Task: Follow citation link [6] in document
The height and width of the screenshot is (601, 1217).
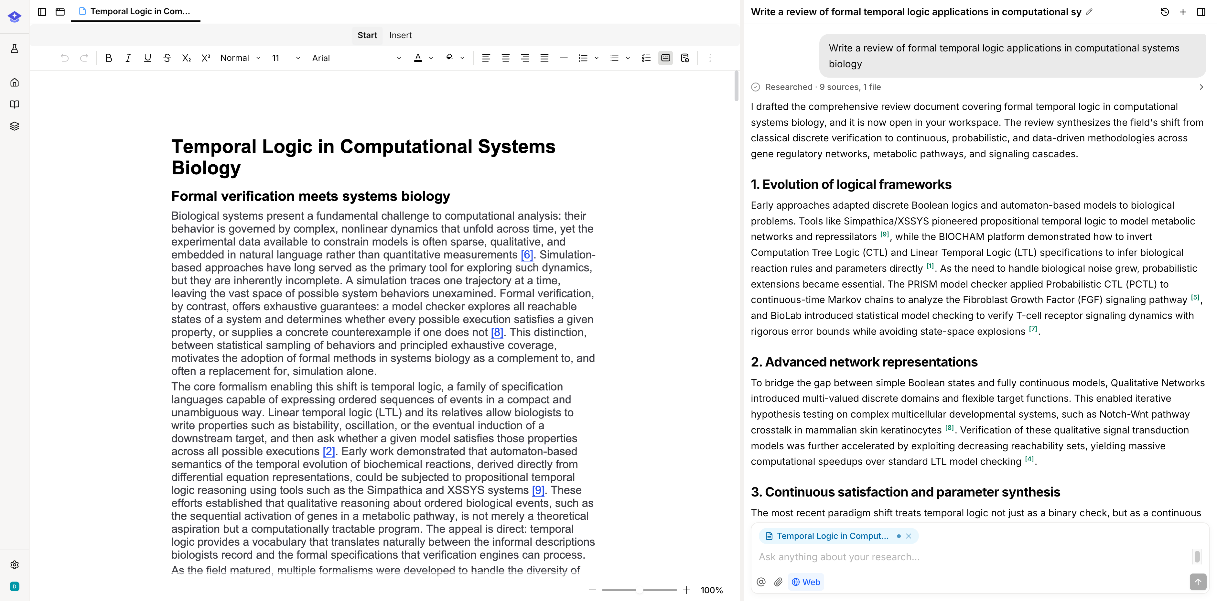Action: point(527,255)
